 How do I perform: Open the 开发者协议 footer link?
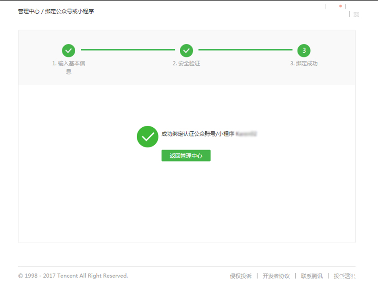click(276, 276)
